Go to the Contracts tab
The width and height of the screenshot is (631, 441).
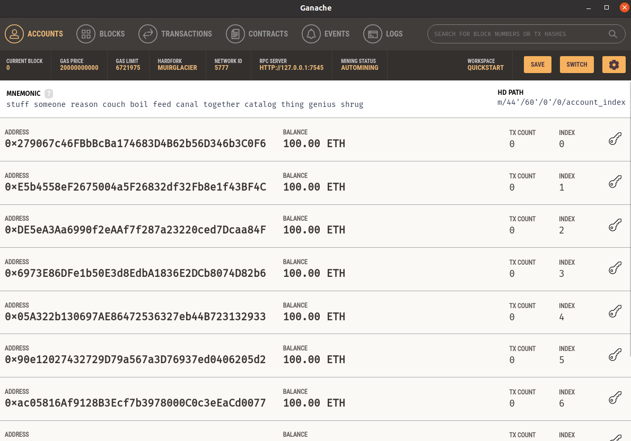point(257,34)
